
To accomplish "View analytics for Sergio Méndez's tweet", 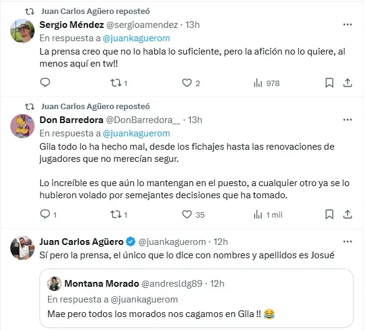I will pos(257,83).
